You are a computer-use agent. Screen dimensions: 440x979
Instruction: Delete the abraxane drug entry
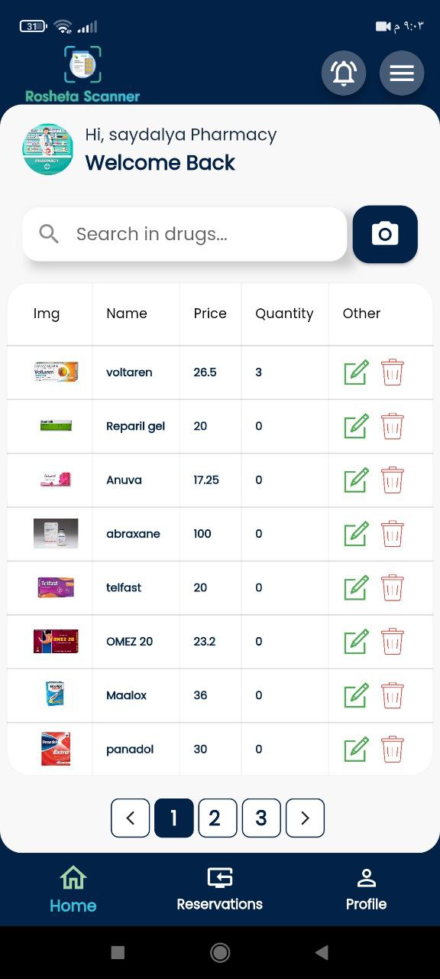point(392,534)
